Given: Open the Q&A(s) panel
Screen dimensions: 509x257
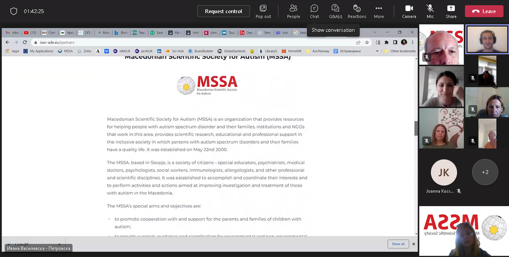Looking at the screenshot, I should click(x=335, y=11).
